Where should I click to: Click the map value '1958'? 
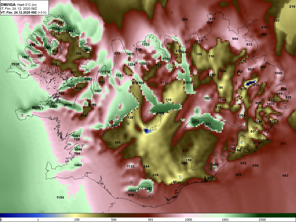pos(214,164)
